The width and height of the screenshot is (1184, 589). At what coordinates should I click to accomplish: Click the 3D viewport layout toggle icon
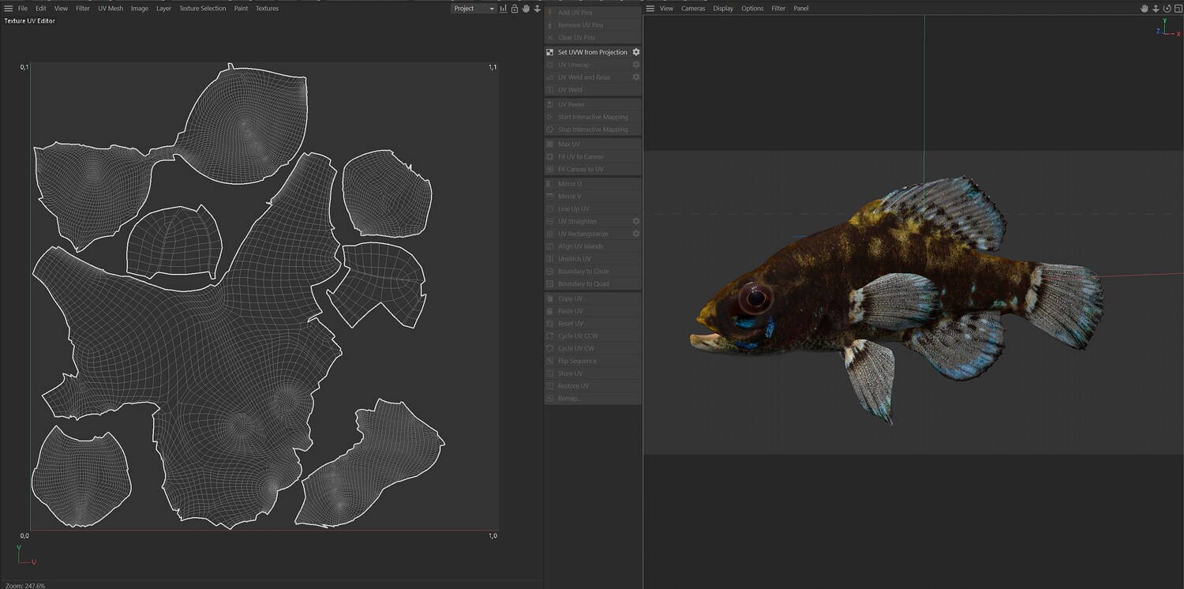coord(1178,9)
